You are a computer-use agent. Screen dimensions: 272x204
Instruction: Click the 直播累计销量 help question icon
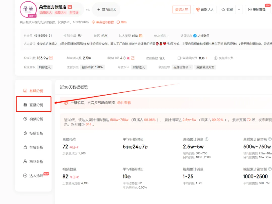[207, 139]
